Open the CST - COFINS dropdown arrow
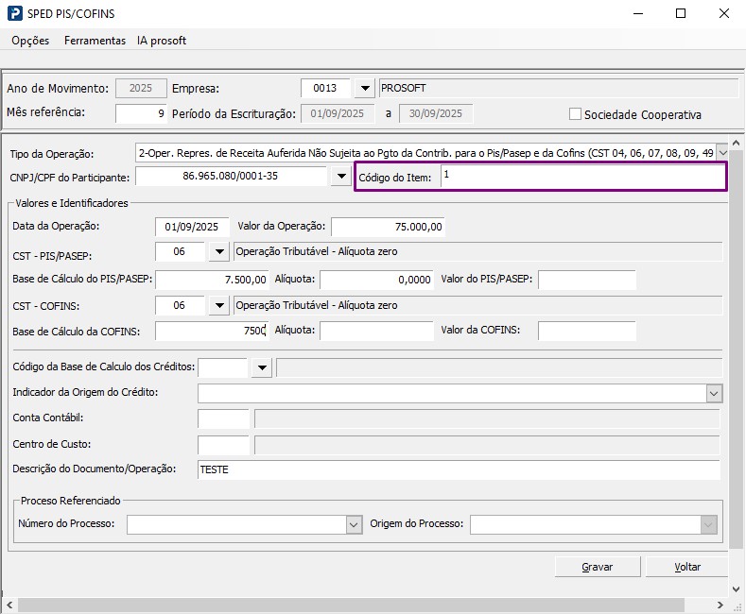This screenshot has width=746, height=614. pyautogui.click(x=218, y=306)
